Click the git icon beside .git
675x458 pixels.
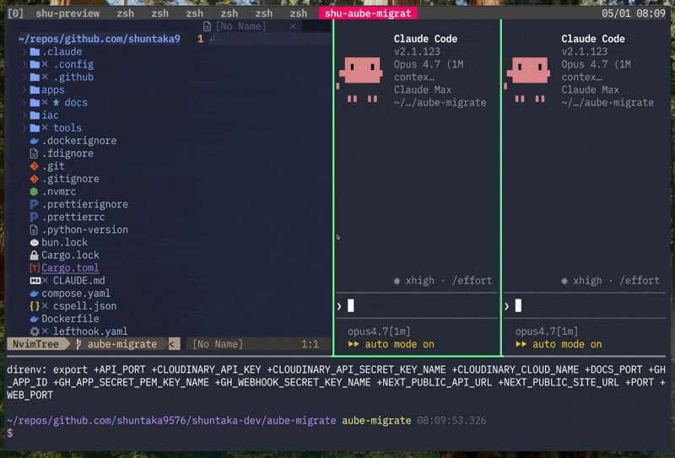coord(35,166)
